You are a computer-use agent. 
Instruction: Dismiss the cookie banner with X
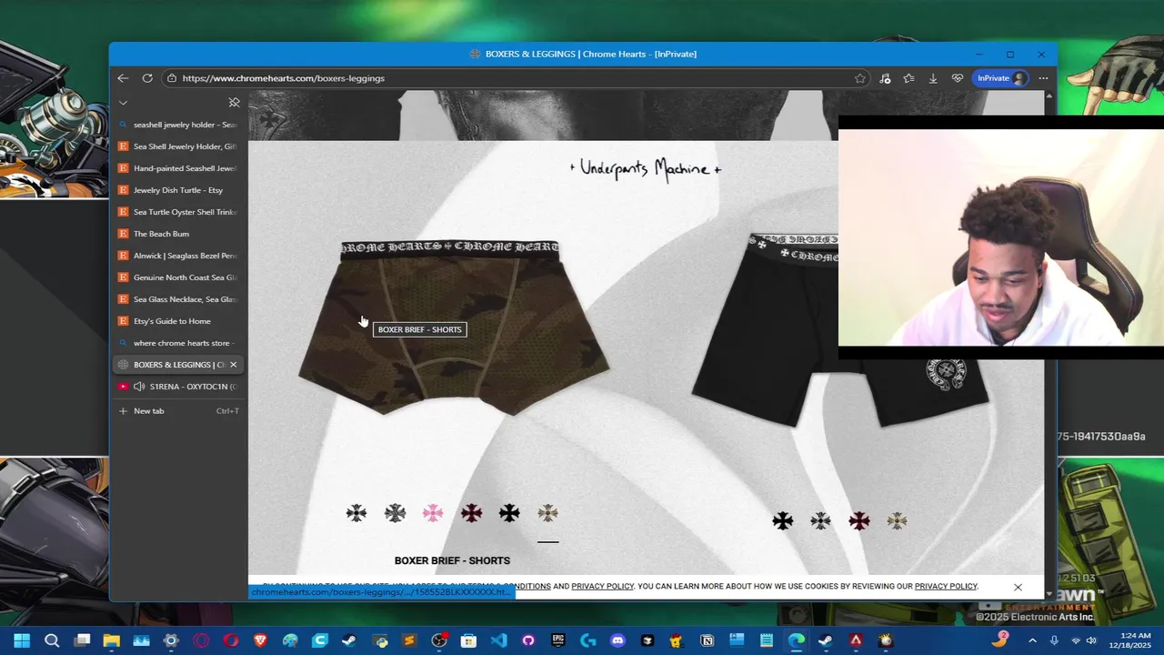click(x=1018, y=587)
